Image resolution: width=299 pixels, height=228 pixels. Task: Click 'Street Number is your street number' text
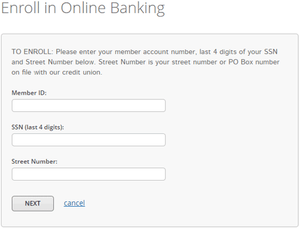click(x=158, y=62)
